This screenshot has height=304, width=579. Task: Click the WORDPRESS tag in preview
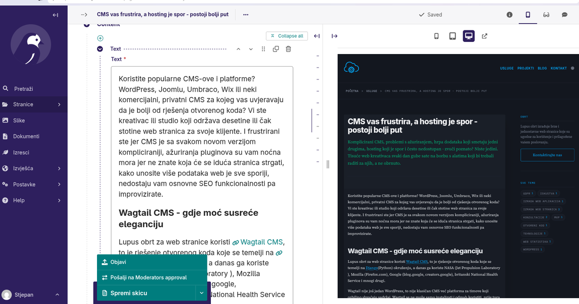point(533,249)
